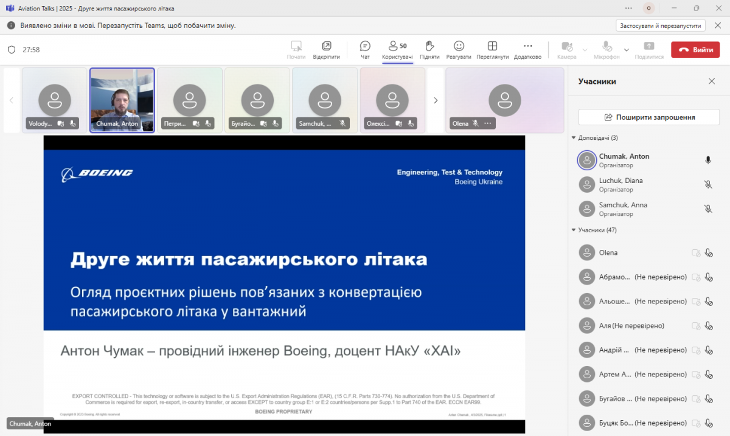Click Поширити запрошення button
This screenshot has width=730, height=436.
click(649, 117)
